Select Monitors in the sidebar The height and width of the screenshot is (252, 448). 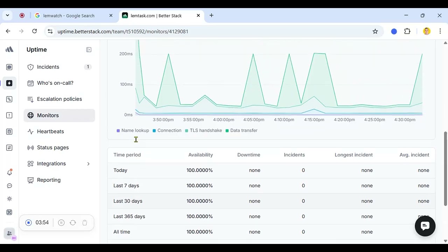pos(59,115)
